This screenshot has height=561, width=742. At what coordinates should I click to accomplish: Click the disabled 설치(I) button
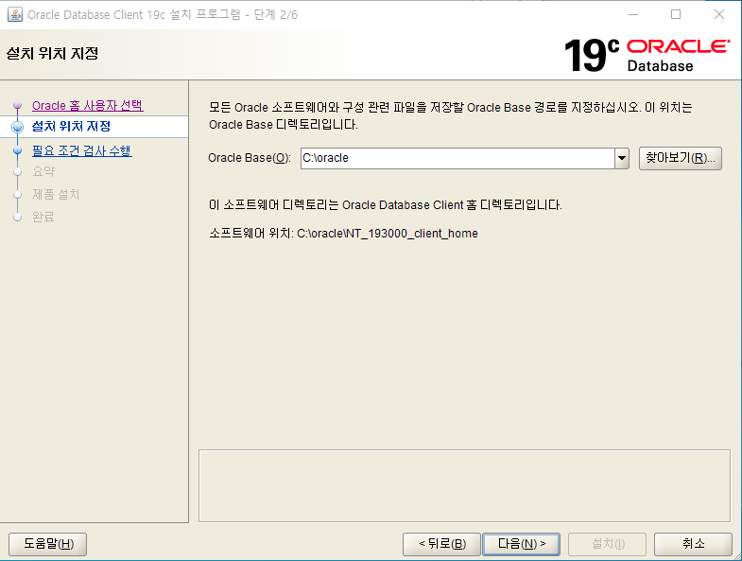[x=607, y=544]
